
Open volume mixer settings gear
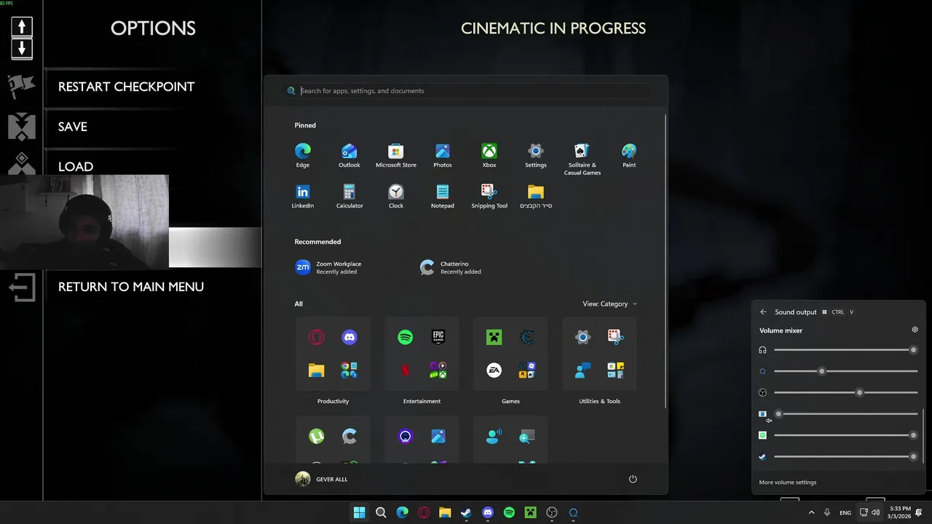click(915, 330)
